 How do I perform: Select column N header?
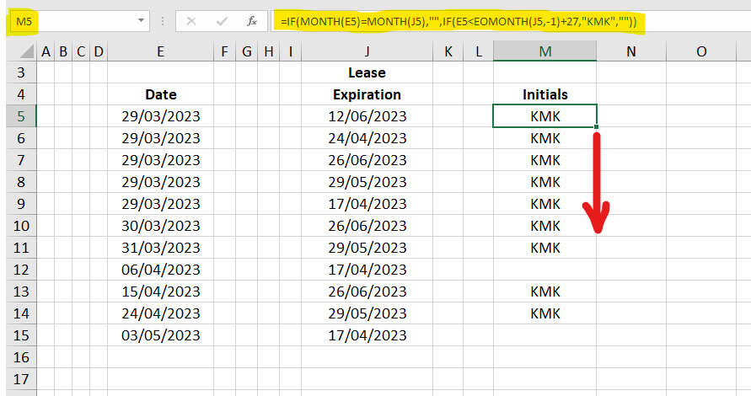631,51
